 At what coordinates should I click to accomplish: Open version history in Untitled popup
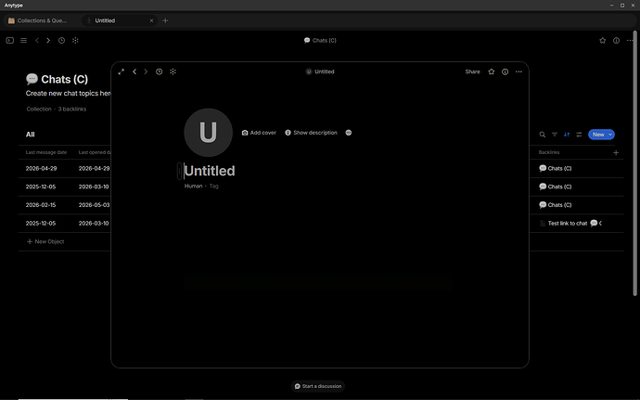[160, 71]
